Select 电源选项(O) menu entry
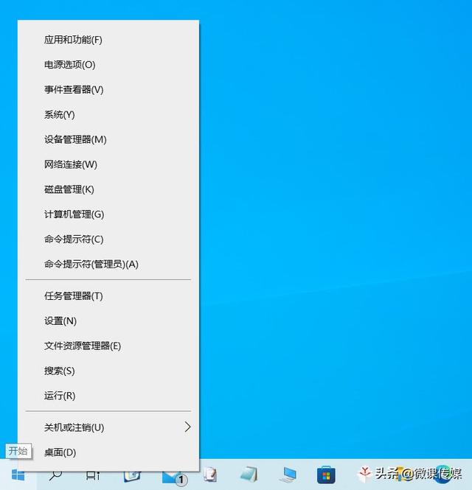The height and width of the screenshot is (490, 472). pyautogui.click(x=108, y=65)
